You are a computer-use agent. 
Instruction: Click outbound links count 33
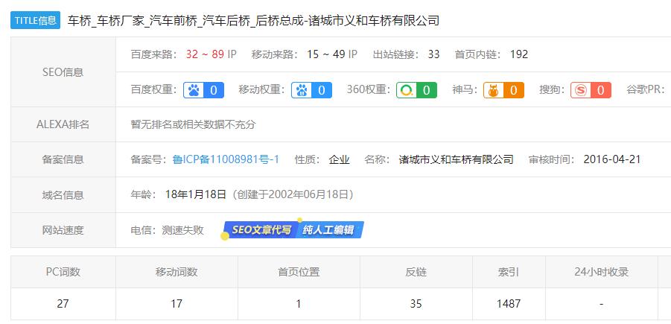433,54
